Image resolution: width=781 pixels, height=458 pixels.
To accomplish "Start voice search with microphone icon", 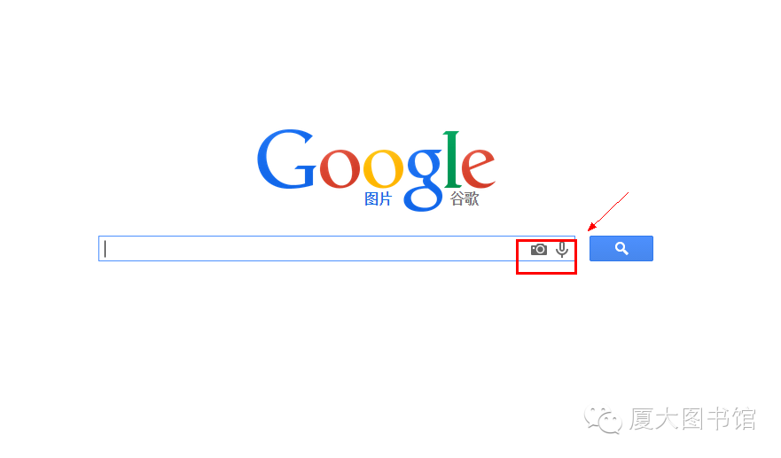I will coord(562,250).
